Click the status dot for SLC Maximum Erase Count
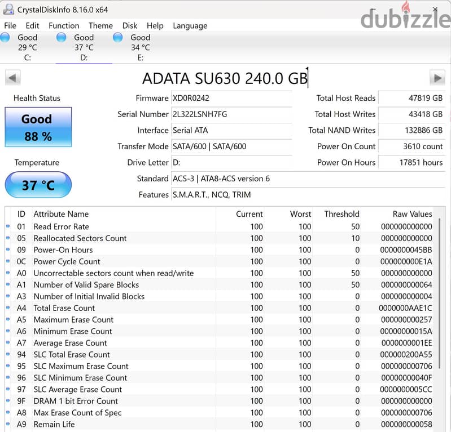 click(8, 366)
